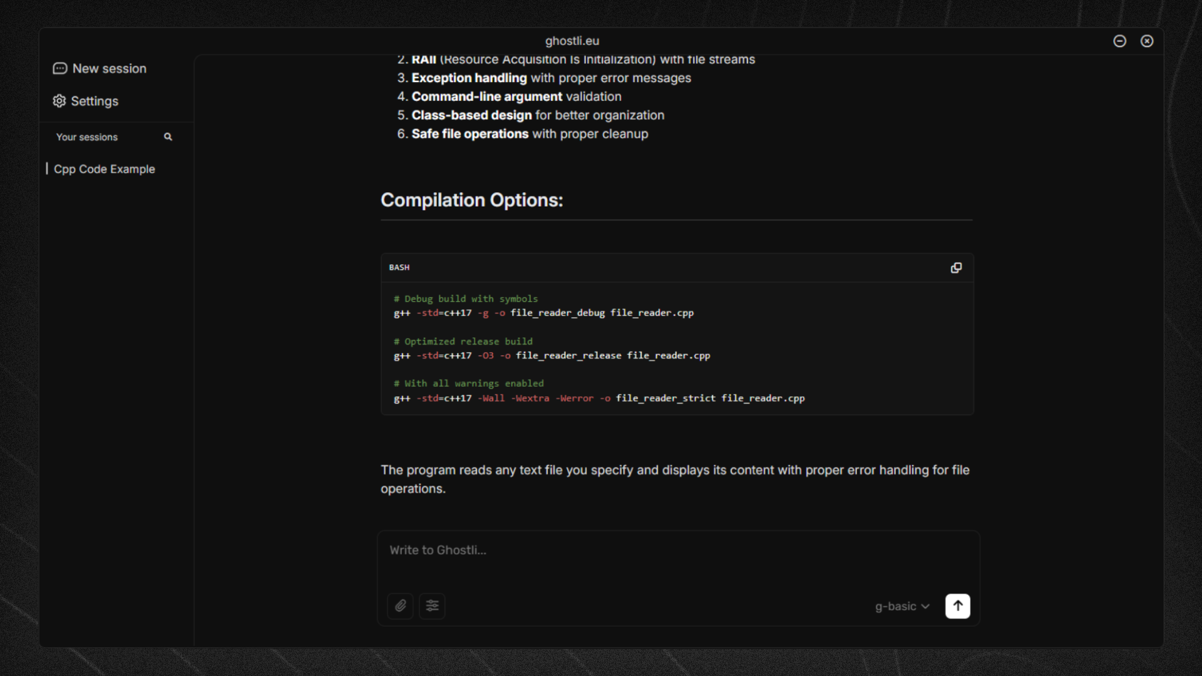
Task: Close the ghostli.eu window
Action: (1147, 41)
